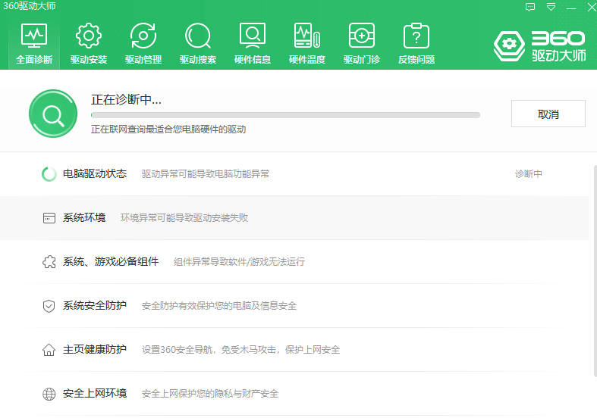
Task: Click the 诊断中 status text
Action: pyautogui.click(x=529, y=173)
